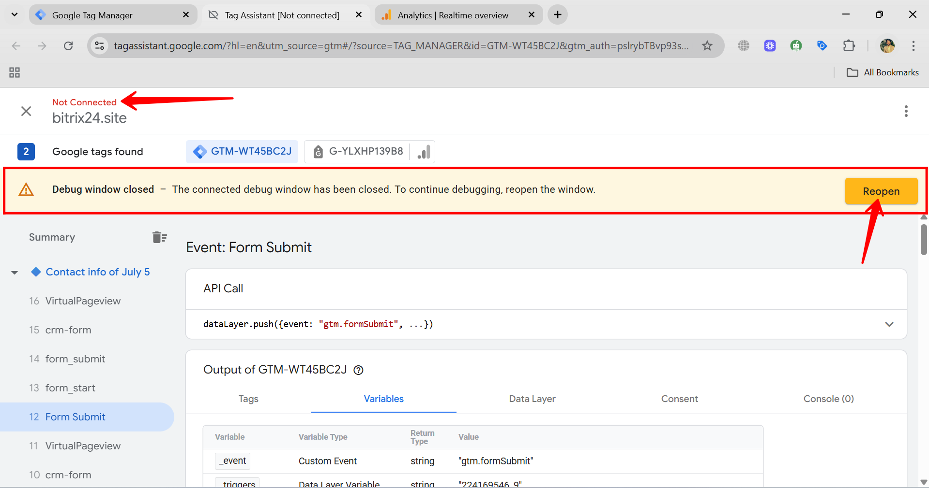Screen dimensions: 929x488
Task: Switch to the Variables tab
Action: (x=384, y=399)
